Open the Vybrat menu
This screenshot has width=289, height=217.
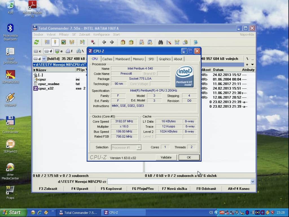[x=51, y=34]
